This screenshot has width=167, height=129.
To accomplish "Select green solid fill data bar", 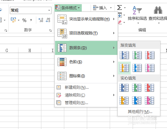I will point(137,88).
